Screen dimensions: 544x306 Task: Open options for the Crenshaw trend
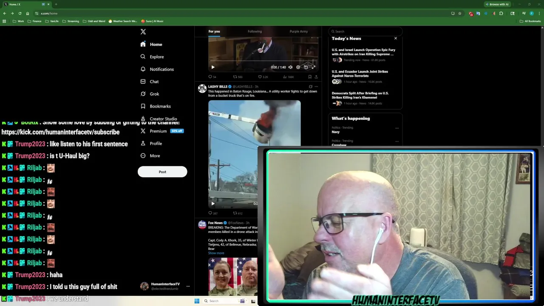tap(397, 141)
